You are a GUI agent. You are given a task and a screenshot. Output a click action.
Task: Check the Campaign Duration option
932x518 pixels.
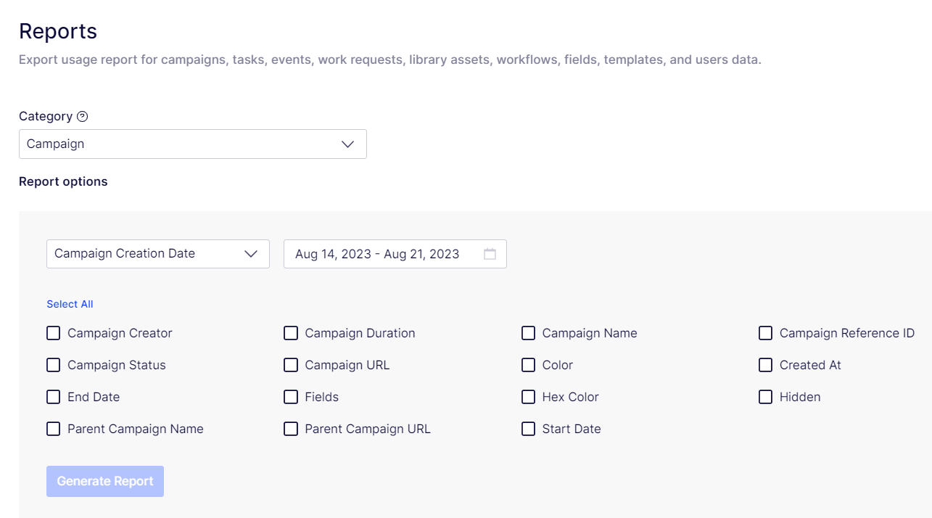coord(291,333)
